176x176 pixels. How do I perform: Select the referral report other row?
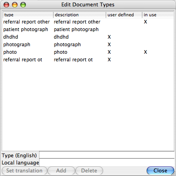tap(88, 22)
